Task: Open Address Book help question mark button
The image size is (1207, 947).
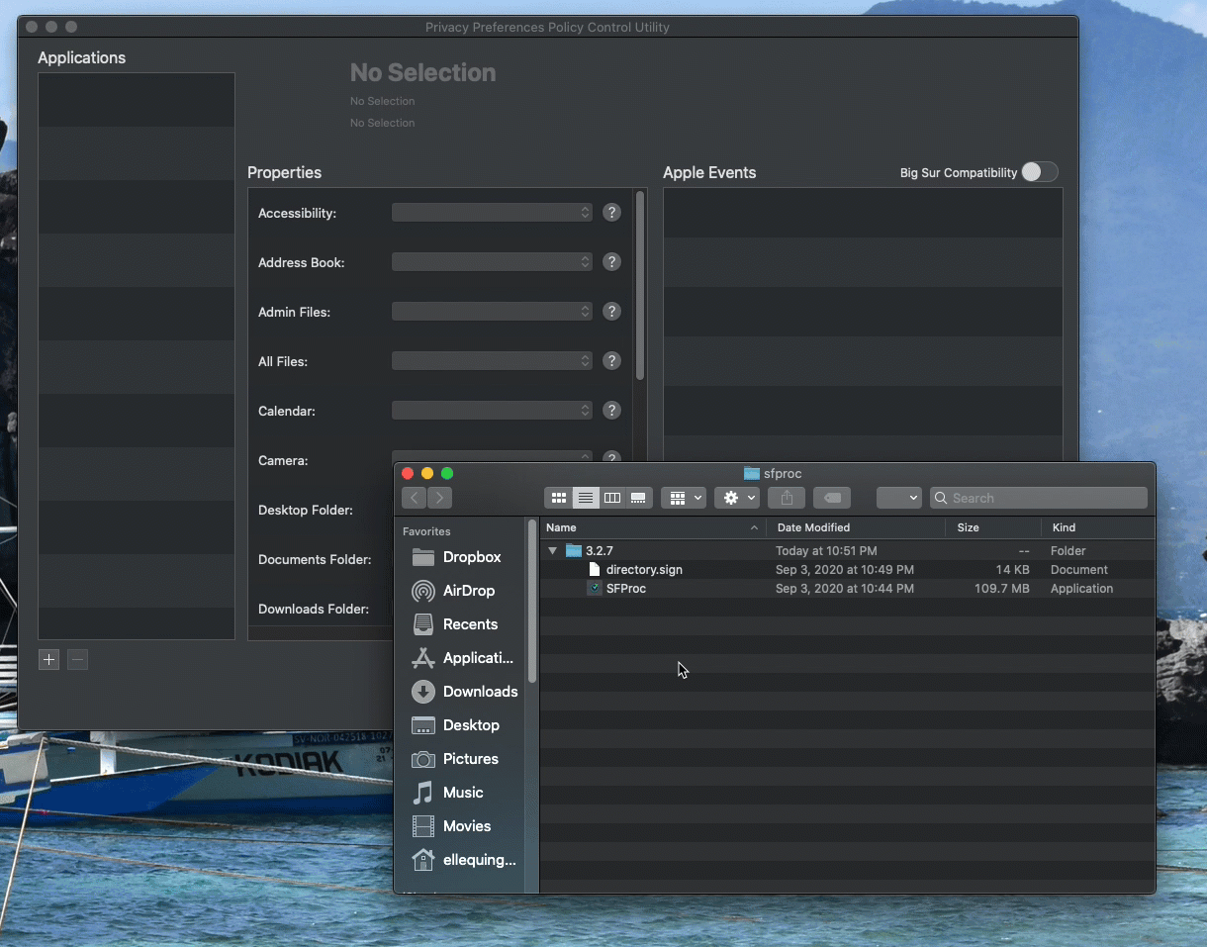Action: tap(612, 262)
